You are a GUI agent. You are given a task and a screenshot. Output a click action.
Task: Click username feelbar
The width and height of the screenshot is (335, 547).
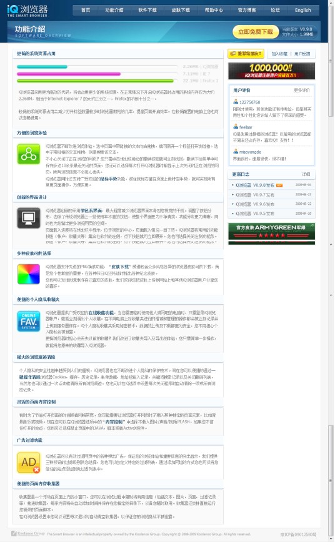pos(246,127)
